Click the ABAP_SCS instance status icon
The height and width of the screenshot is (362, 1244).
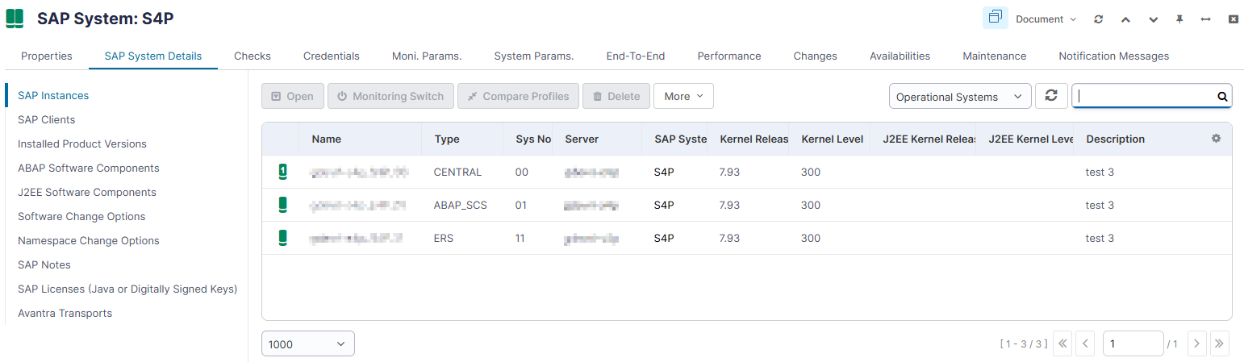coord(282,205)
